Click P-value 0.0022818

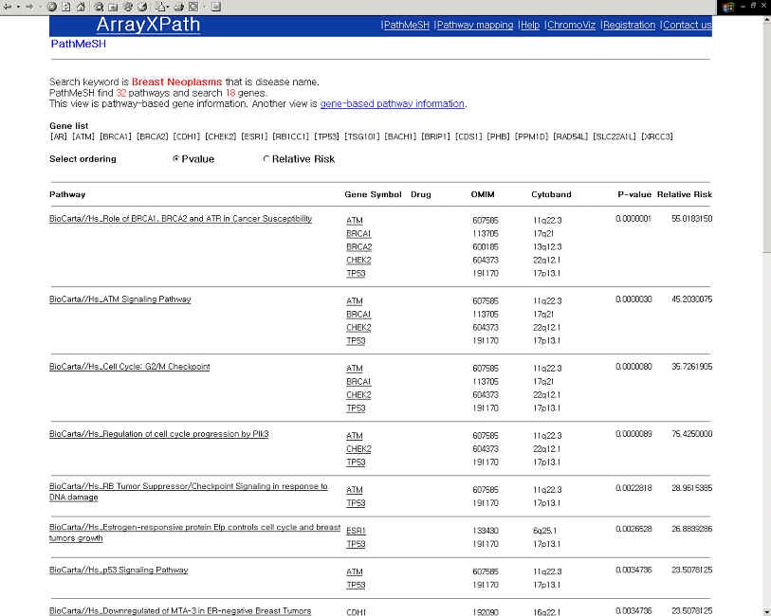633,488
